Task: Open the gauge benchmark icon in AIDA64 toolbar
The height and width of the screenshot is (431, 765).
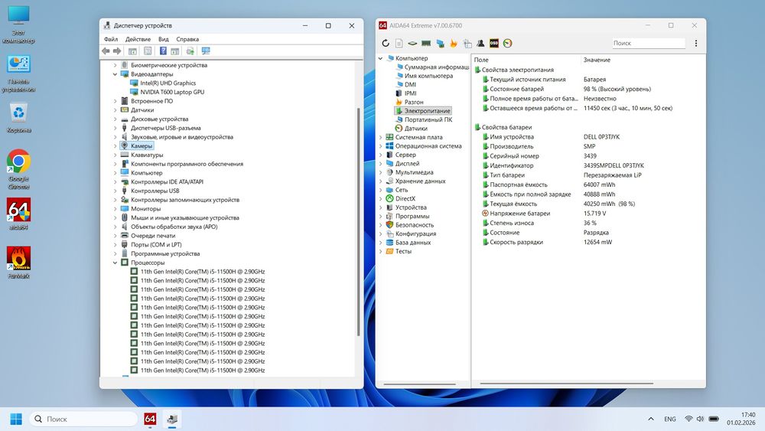Action: click(507, 44)
